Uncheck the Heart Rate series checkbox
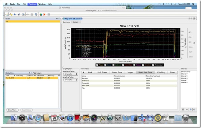This screenshot has height=128, width=201. pyautogui.click(x=123, y=65)
